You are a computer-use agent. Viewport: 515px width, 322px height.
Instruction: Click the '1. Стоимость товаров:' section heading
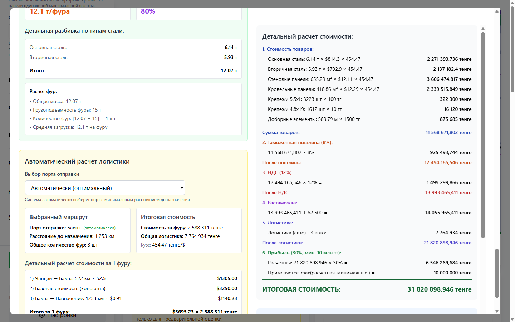[288, 49]
